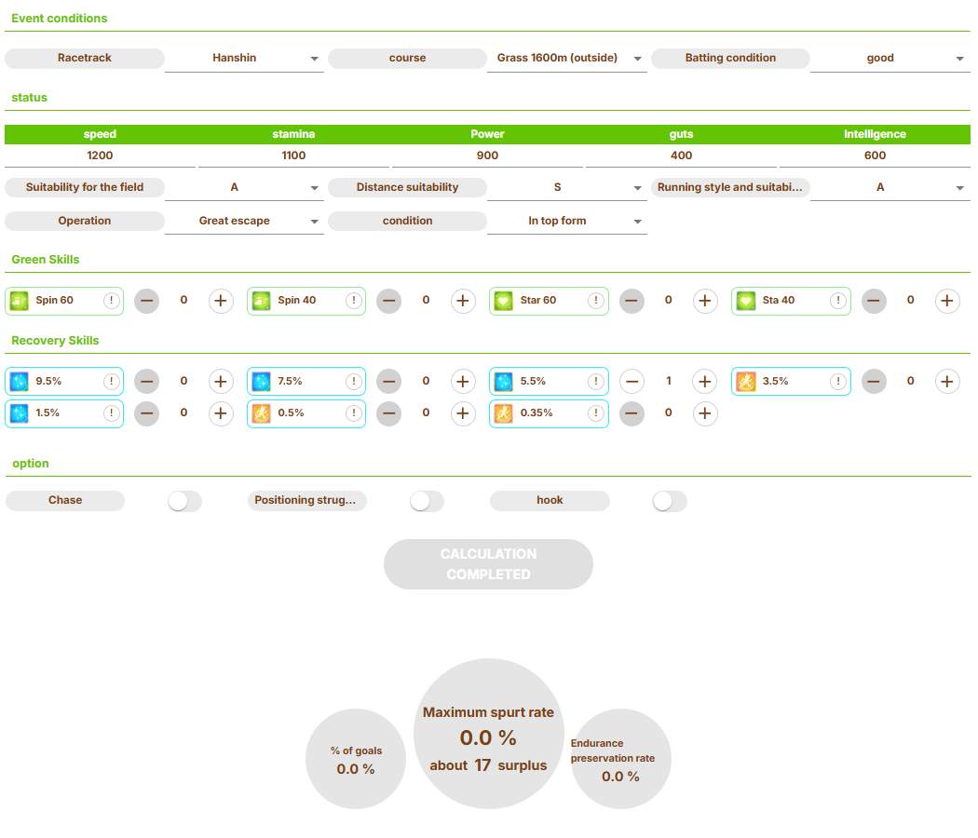The width and height of the screenshot is (978, 838).
Task: Click the Maximum spurt rate result circle
Action: (x=488, y=734)
